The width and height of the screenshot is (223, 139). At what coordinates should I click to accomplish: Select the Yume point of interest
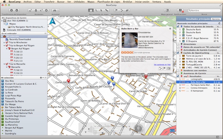[x=200, y=35]
